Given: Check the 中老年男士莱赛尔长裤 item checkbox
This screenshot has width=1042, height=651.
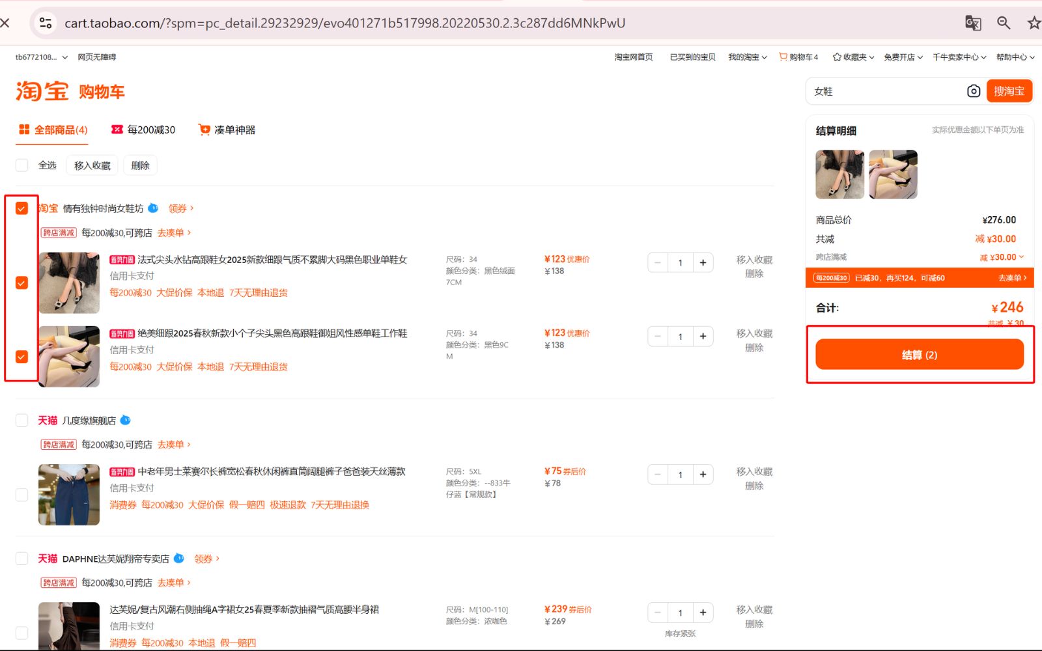Looking at the screenshot, I should click(x=22, y=495).
